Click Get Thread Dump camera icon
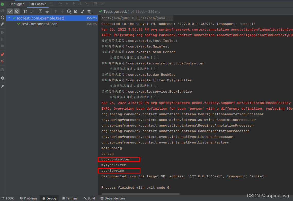Image resolution: width=293 pixels, height=201 pixels. click(2, 70)
